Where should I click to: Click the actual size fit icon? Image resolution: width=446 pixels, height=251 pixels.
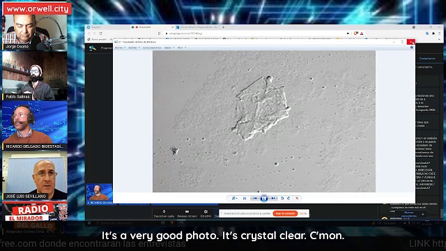(245, 198)
